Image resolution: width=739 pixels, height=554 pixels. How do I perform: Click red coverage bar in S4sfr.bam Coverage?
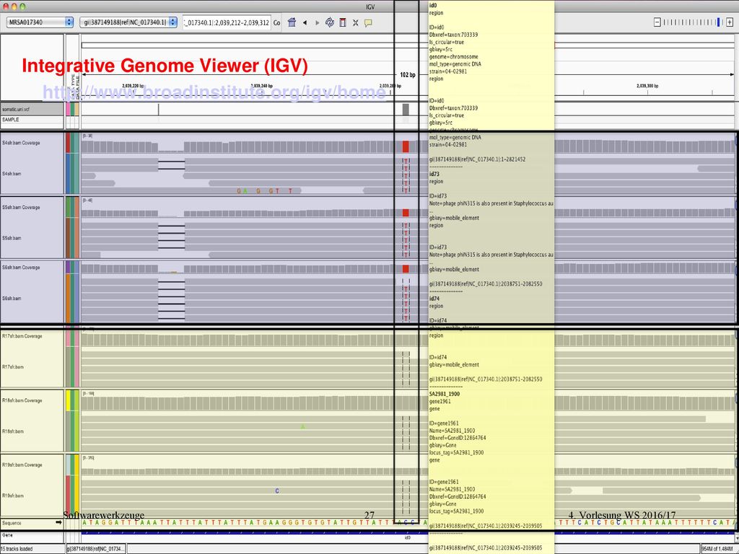pos(406,146)
